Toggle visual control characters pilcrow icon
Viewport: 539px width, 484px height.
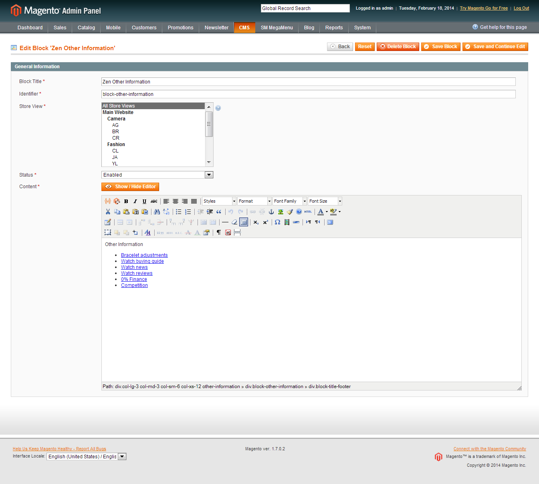219,232
